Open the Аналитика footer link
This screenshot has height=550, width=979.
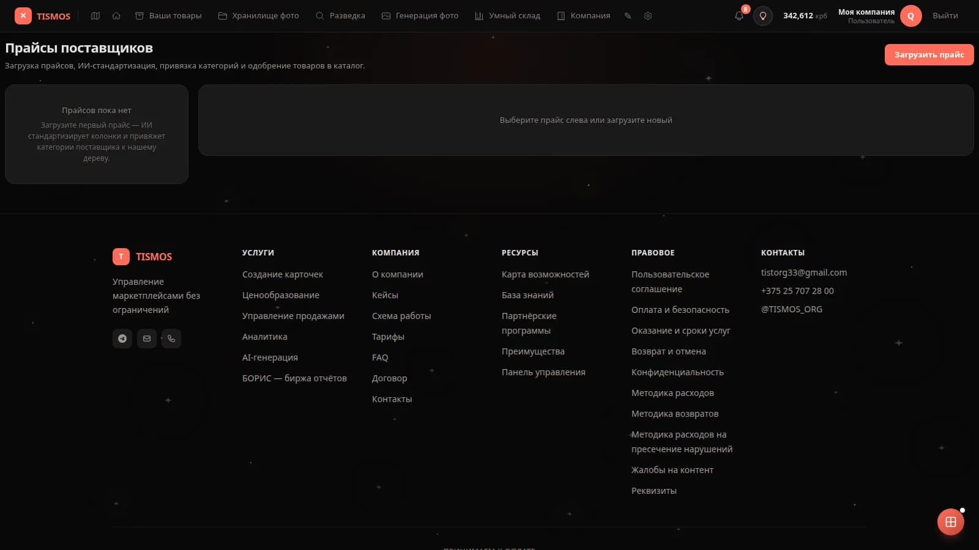(265, 337)
